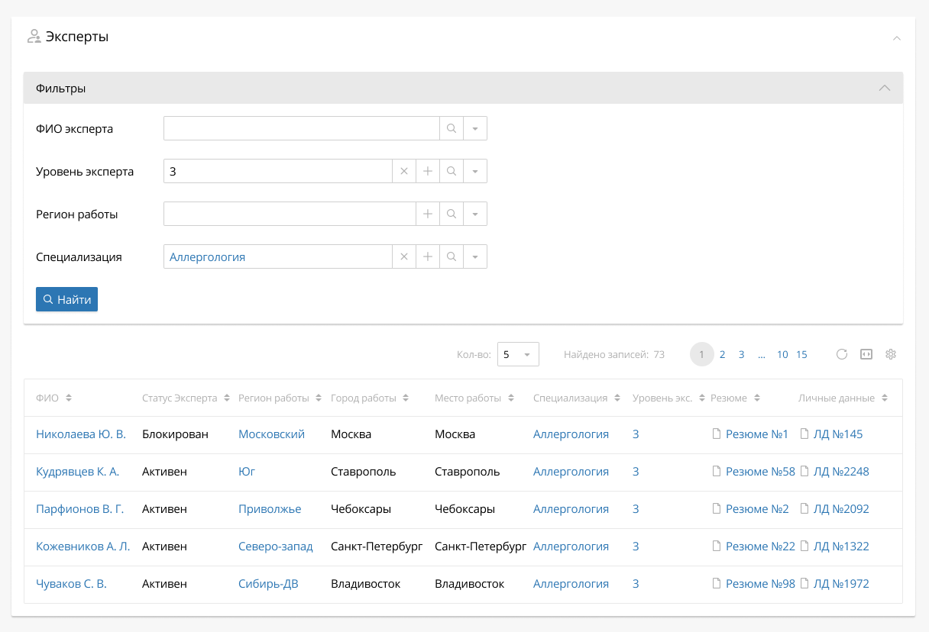Go to page 2 of results
929x632 pixels.
[x=722, y=354]
